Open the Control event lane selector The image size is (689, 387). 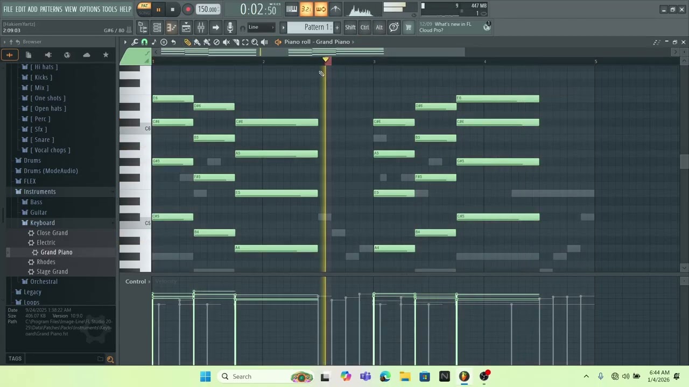click(138, 282)
